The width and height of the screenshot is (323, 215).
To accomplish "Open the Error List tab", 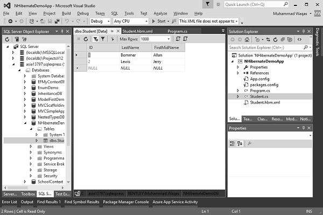I will click(x=10, y=202).
